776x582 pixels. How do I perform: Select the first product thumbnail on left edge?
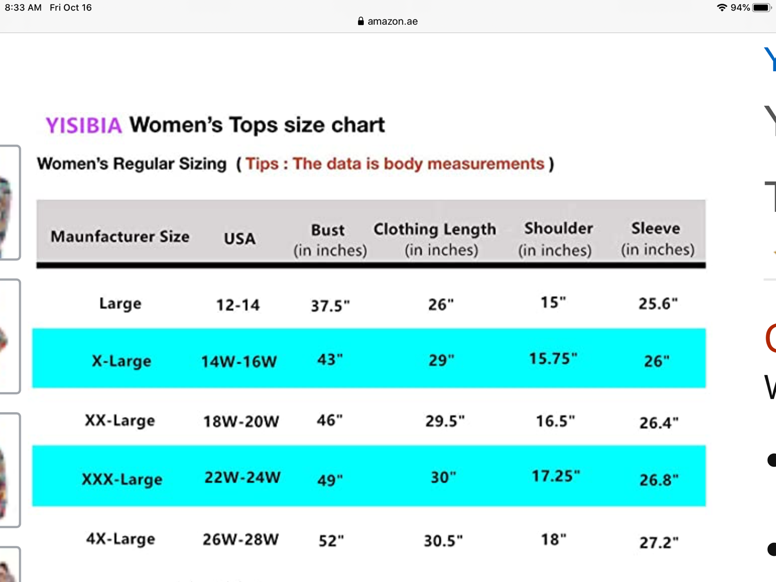point(10,203)
